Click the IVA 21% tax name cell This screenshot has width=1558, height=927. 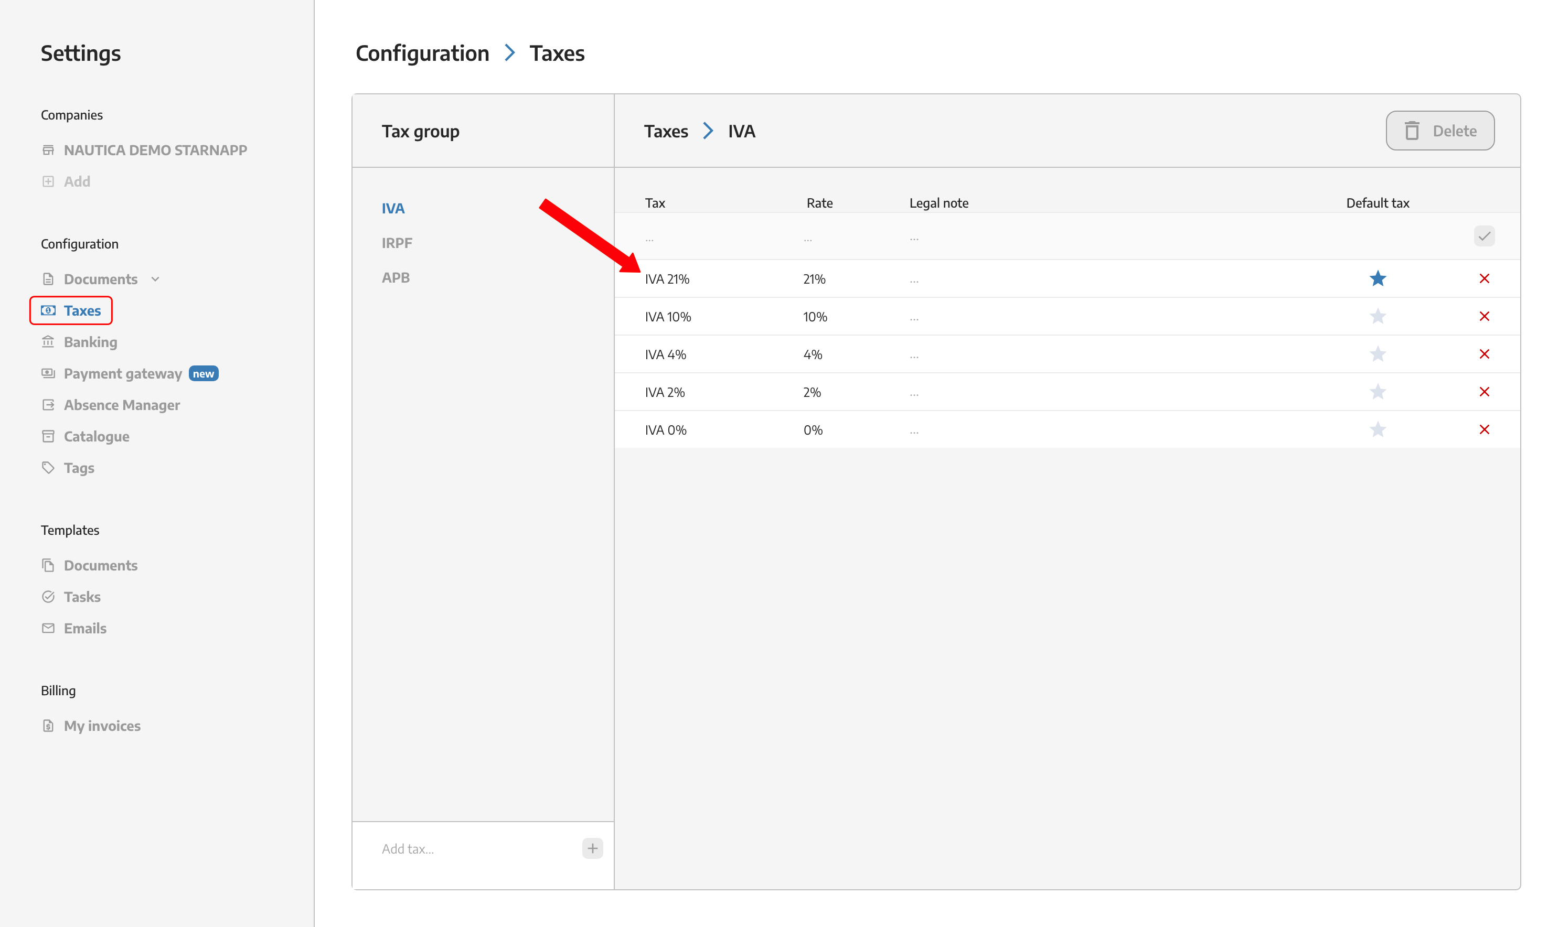[x=667, y=279]
